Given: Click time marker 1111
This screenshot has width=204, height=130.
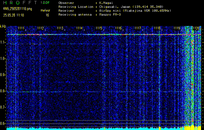Looking at the screenshot, I should (x=21, y=28).
